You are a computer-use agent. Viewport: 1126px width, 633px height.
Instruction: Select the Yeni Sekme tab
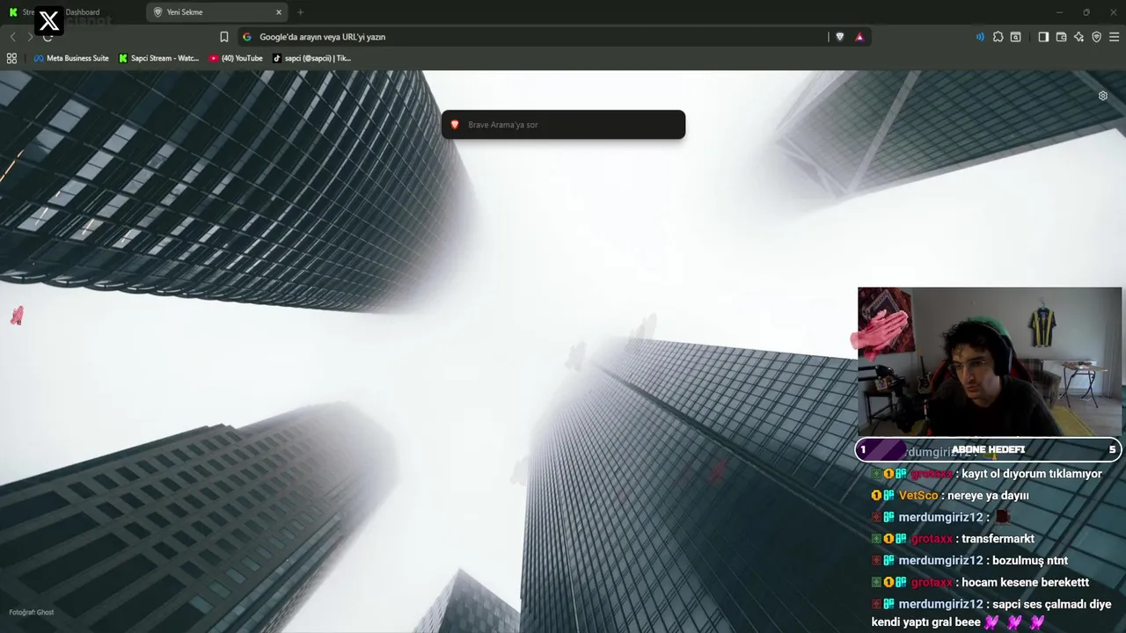(x=218, y=12)
